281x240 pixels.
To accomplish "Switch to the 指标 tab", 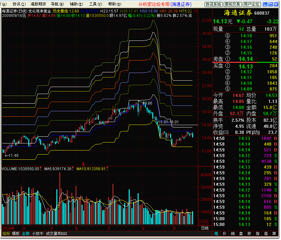I will (x=6, y=234).
